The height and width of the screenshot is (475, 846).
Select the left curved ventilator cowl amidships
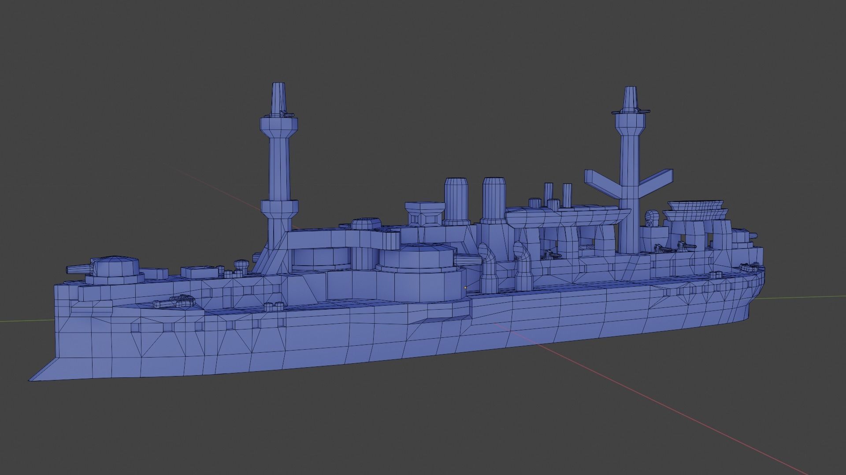tap(488, 268)
